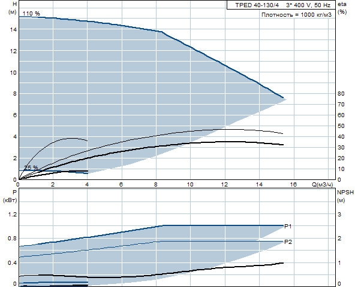Click the 'Плотность = 1000 кг/м3' density label
Viewport: 355px width, 287px height.
[296, 15]
